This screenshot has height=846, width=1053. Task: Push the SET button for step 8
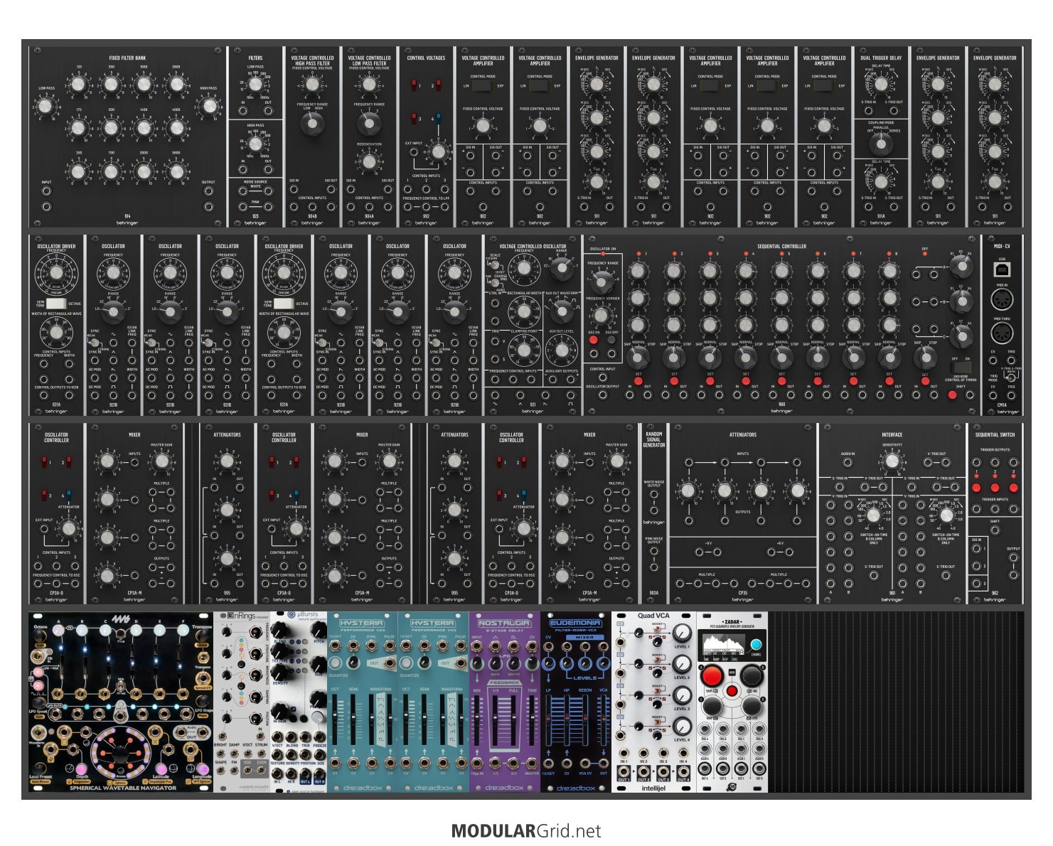click(x=889, y=381)
